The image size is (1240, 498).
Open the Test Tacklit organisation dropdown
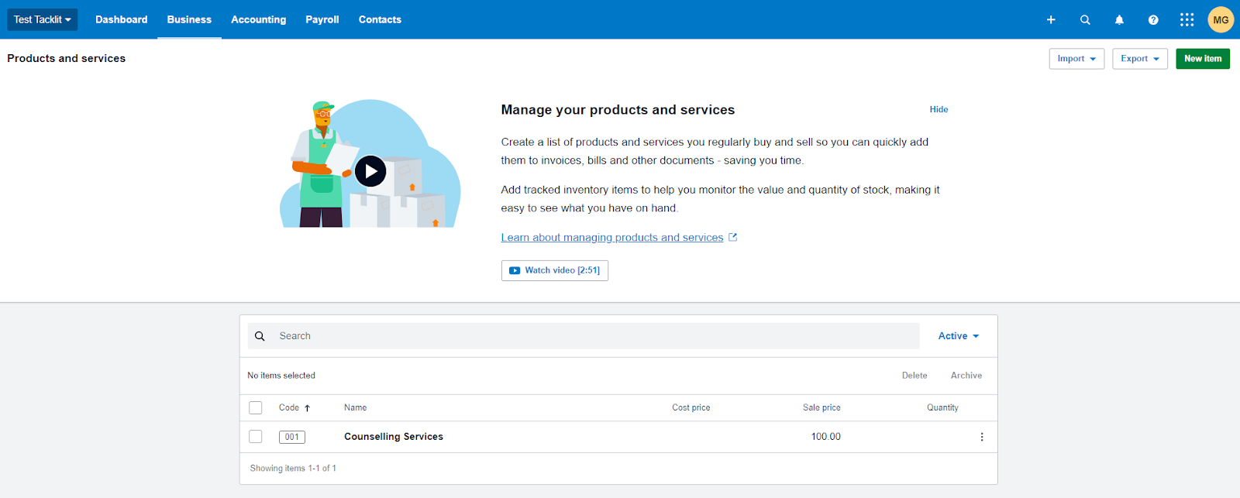tap(43, 19)
